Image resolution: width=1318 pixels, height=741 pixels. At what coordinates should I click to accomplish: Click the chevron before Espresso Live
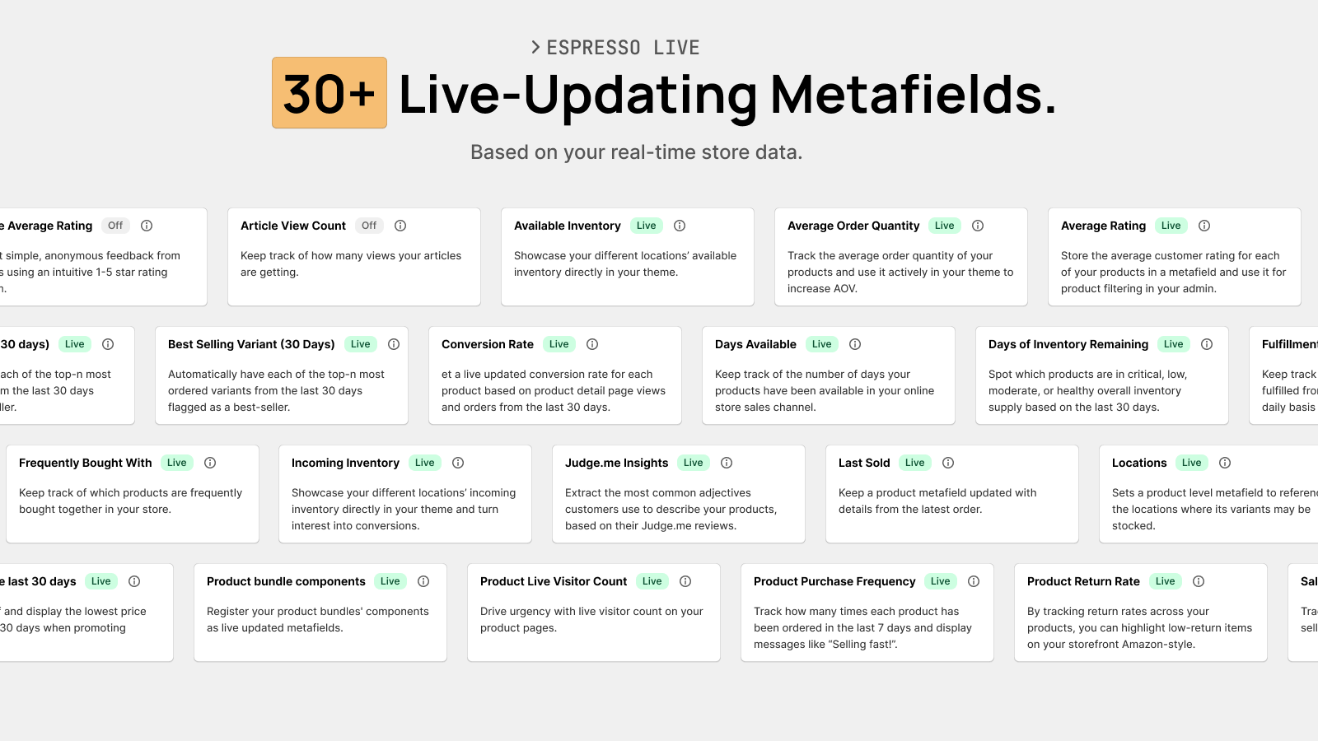[535, 47]
